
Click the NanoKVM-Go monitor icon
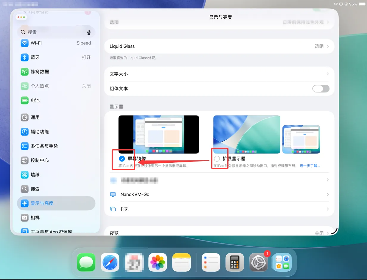click(x=113, y=194)
